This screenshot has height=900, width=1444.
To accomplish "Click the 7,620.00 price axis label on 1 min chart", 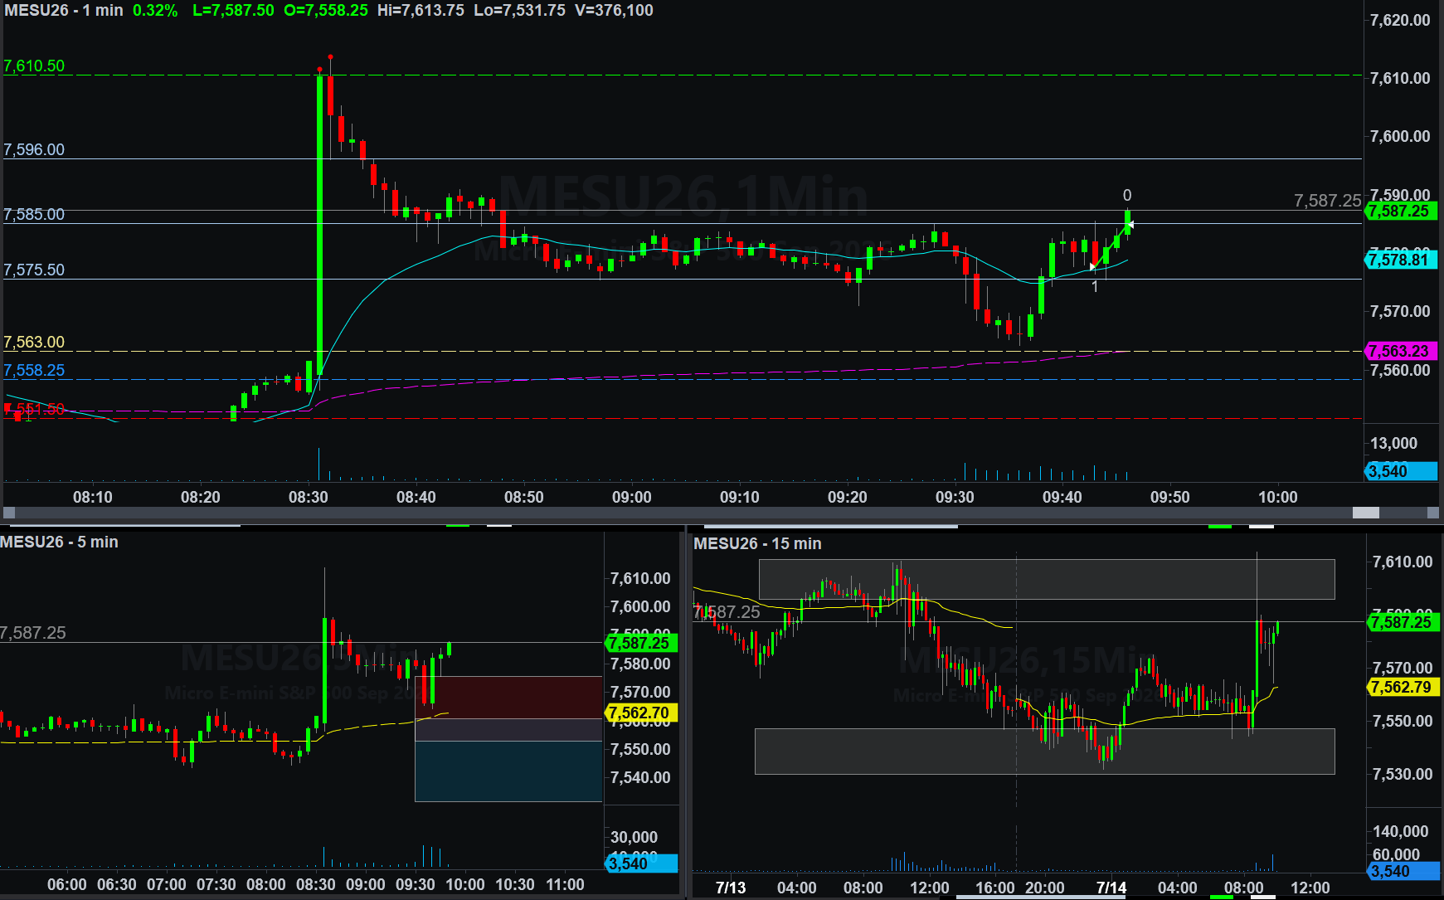I will pos(1400,21).
